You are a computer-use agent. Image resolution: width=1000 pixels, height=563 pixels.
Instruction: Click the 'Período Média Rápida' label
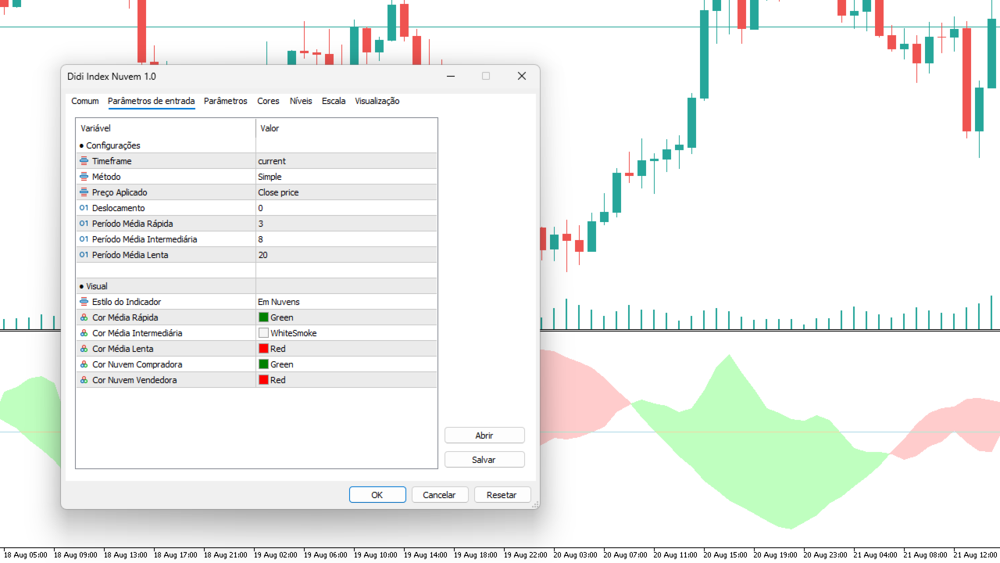click(133, 224)
